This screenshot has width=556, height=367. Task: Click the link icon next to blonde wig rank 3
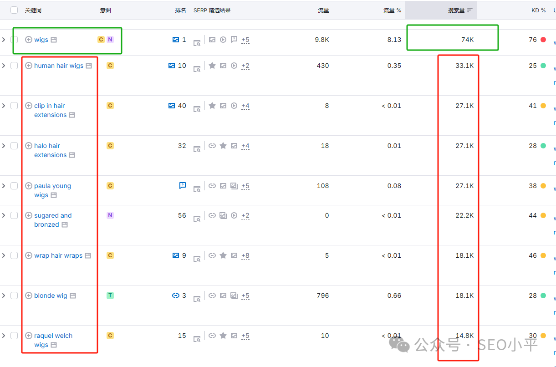coord(176,296)
